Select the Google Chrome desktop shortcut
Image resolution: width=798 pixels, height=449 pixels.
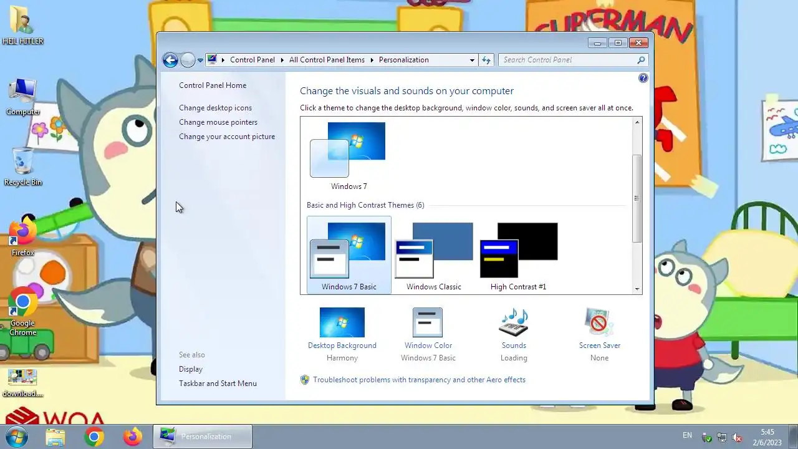click(22, 312)
